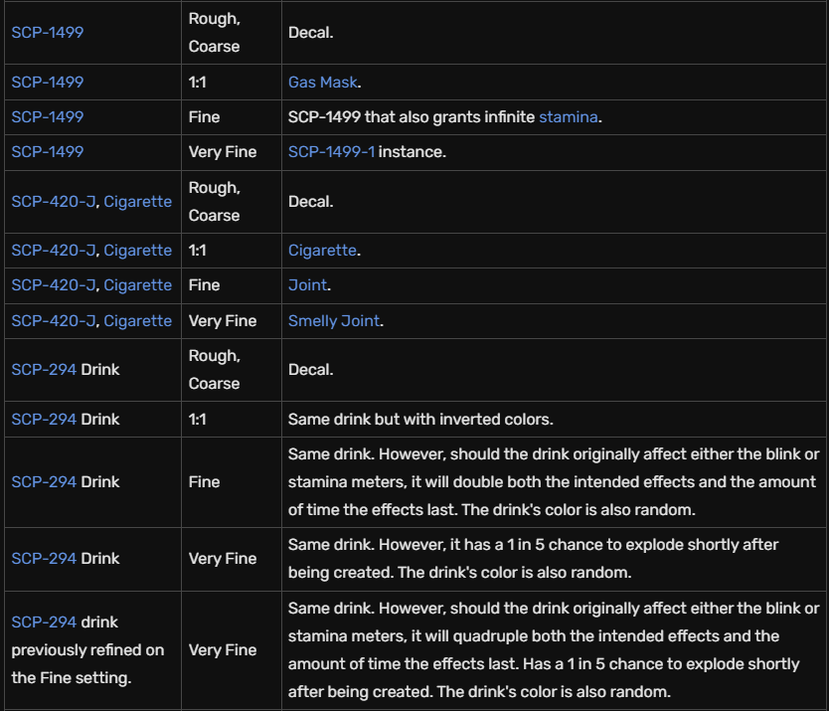This screenshot has height=711, width=829.
Task: Click first-column Cigarette link in Smelly Joint row
Action: point(137,320)
